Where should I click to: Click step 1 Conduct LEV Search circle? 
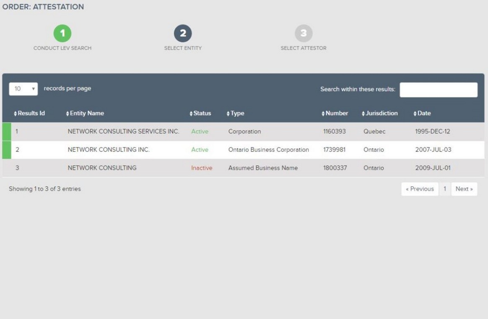(x=62, y=33)
